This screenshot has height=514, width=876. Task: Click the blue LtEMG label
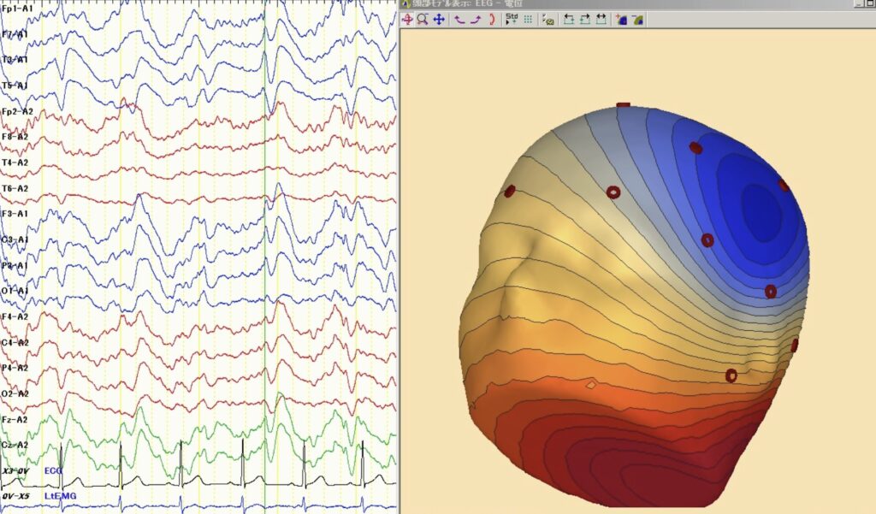coord(61,495)
